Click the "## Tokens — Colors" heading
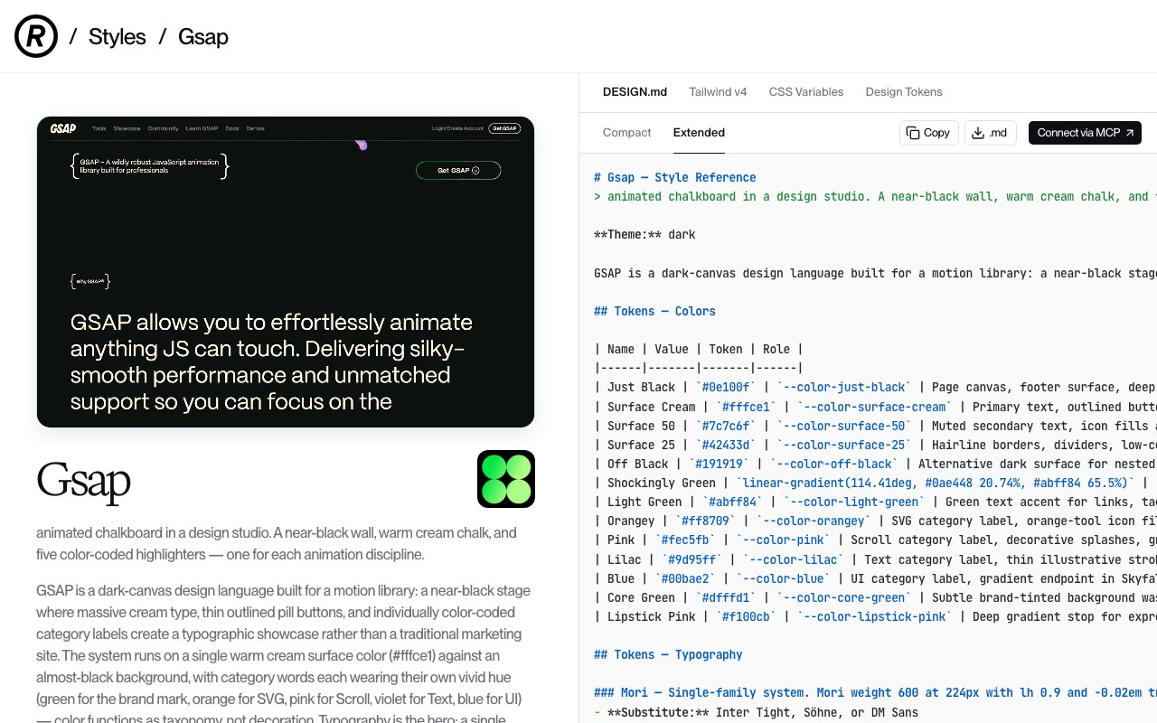The width and height of the screenshot is (1157, 723). tap(654, 312)
